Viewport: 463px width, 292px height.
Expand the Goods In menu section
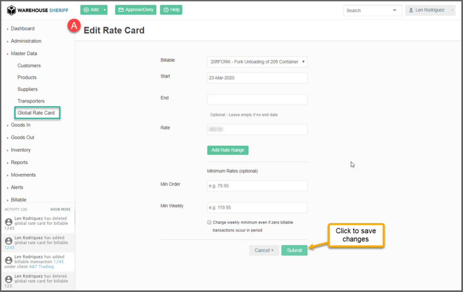(x=21, y=125)
